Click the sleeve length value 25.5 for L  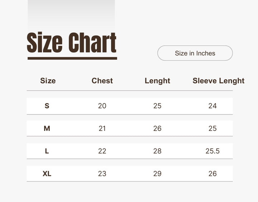click(212, 151)
